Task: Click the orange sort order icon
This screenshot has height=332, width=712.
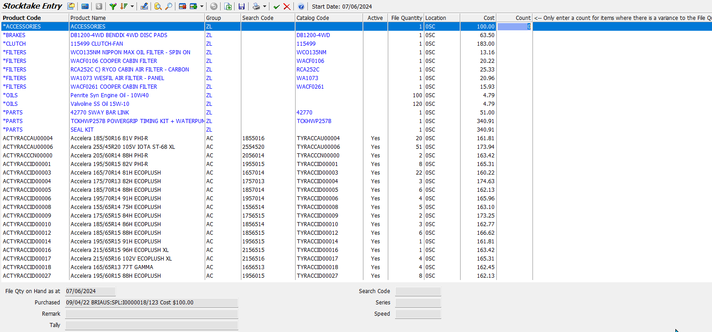Action: tap(124, 6)
